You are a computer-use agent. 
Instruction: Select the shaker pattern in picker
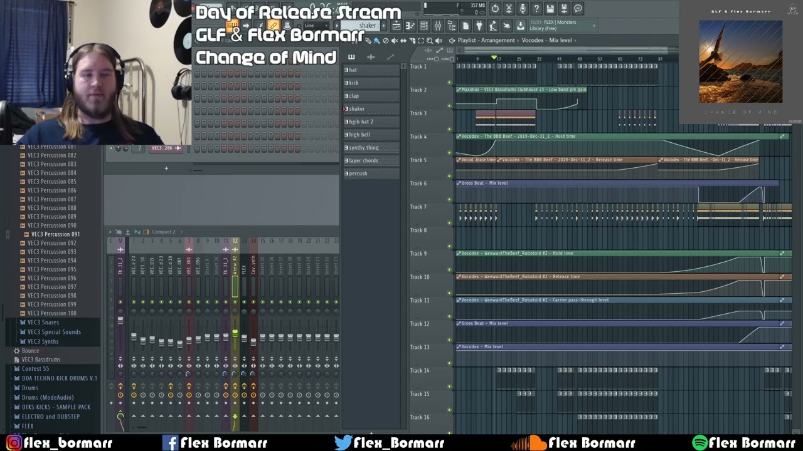point(371,109)
